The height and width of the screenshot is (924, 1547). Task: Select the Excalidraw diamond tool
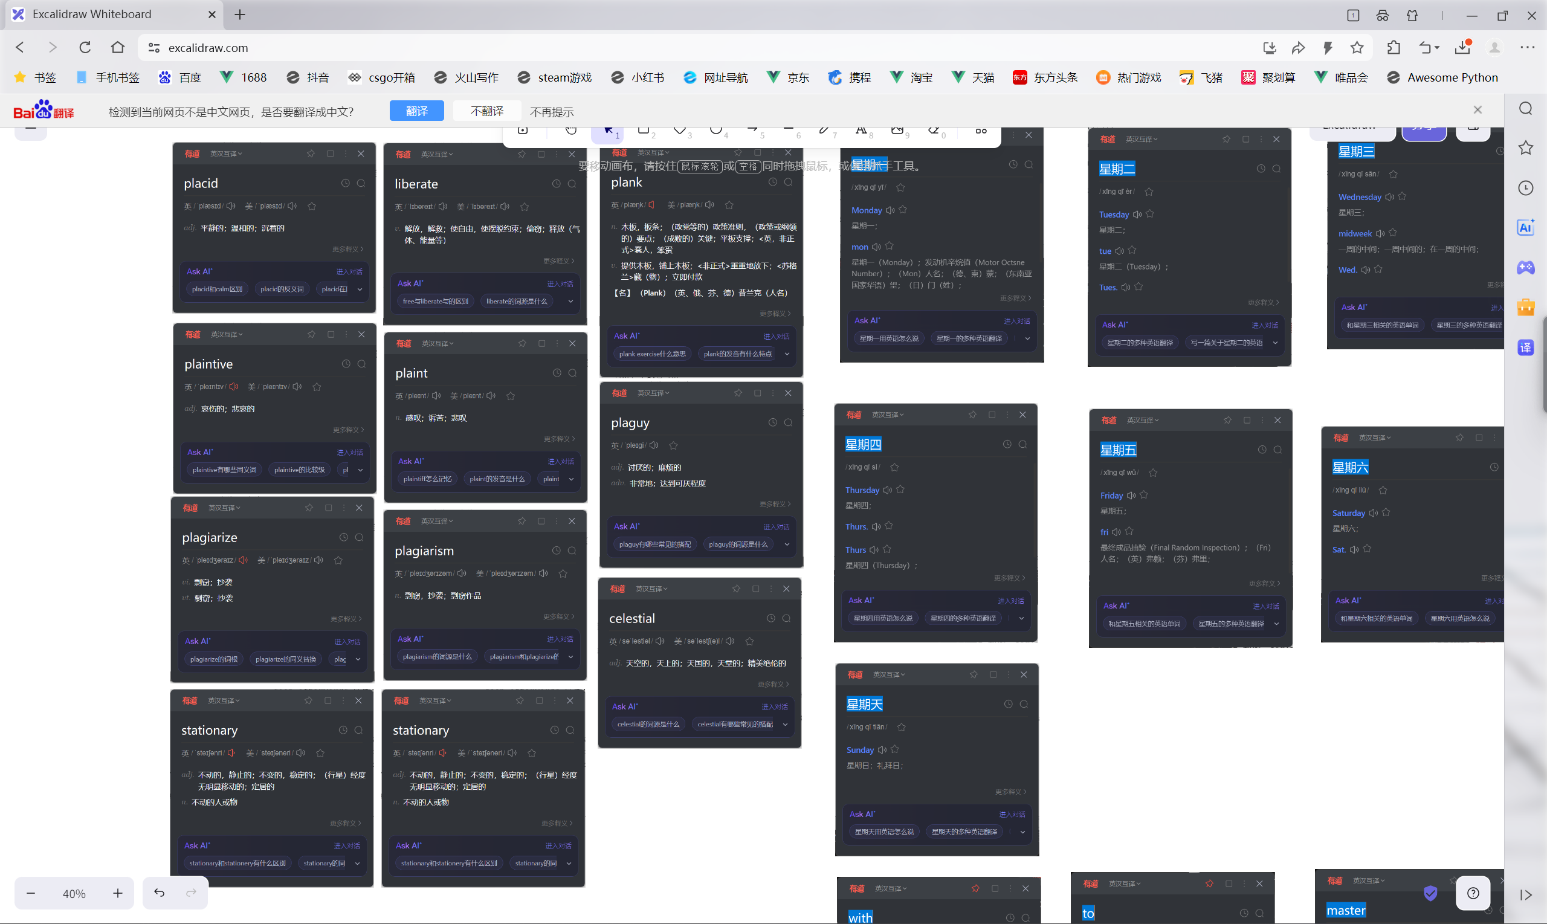pos(680,130)
